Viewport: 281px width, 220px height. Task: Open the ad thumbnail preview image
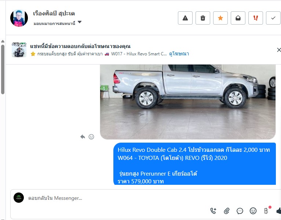point(19,50)
